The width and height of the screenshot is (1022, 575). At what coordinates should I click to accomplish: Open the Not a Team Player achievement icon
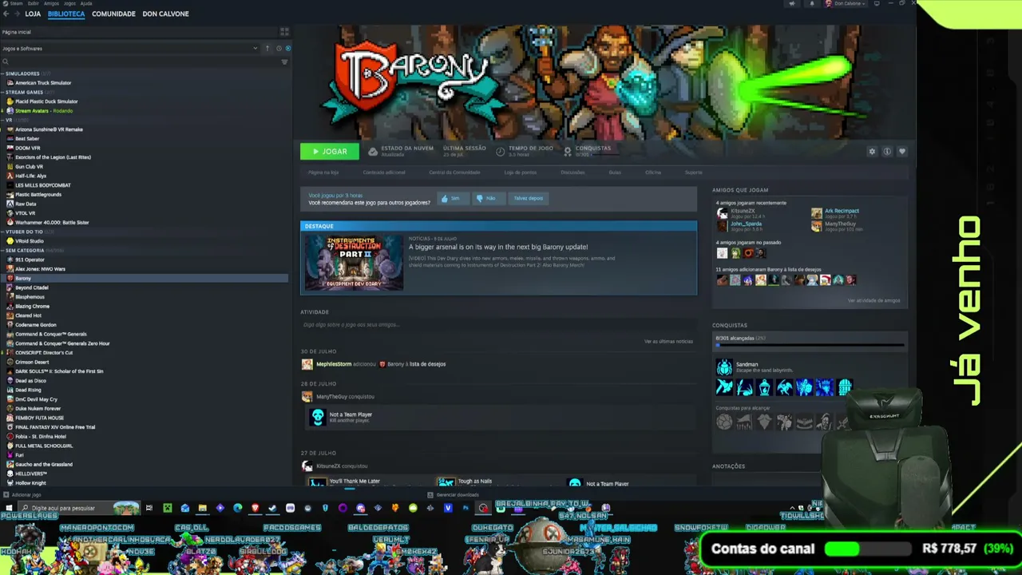coord(318,417)
